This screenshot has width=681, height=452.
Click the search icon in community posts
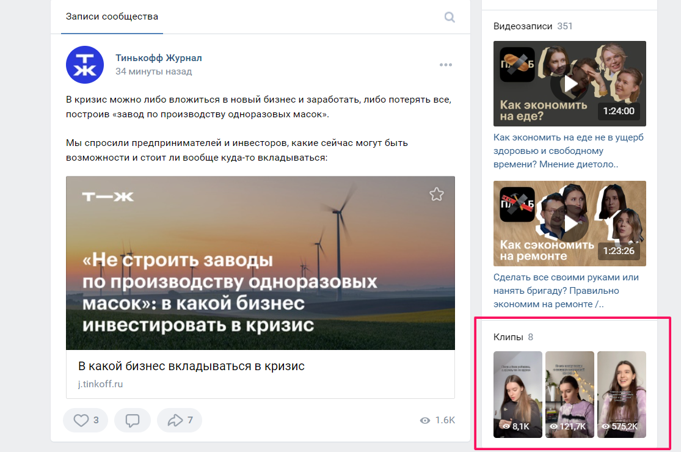tap(450, 17)
